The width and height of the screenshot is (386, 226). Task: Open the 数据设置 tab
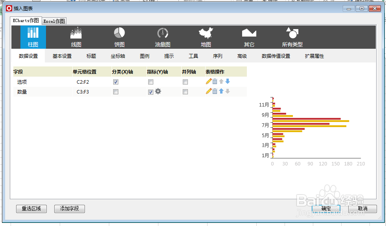click(x=28, y=56)
